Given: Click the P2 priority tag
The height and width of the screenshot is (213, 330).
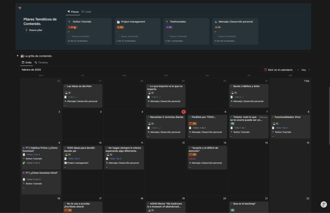Looking at the screenshot, I should coord(120,27).
